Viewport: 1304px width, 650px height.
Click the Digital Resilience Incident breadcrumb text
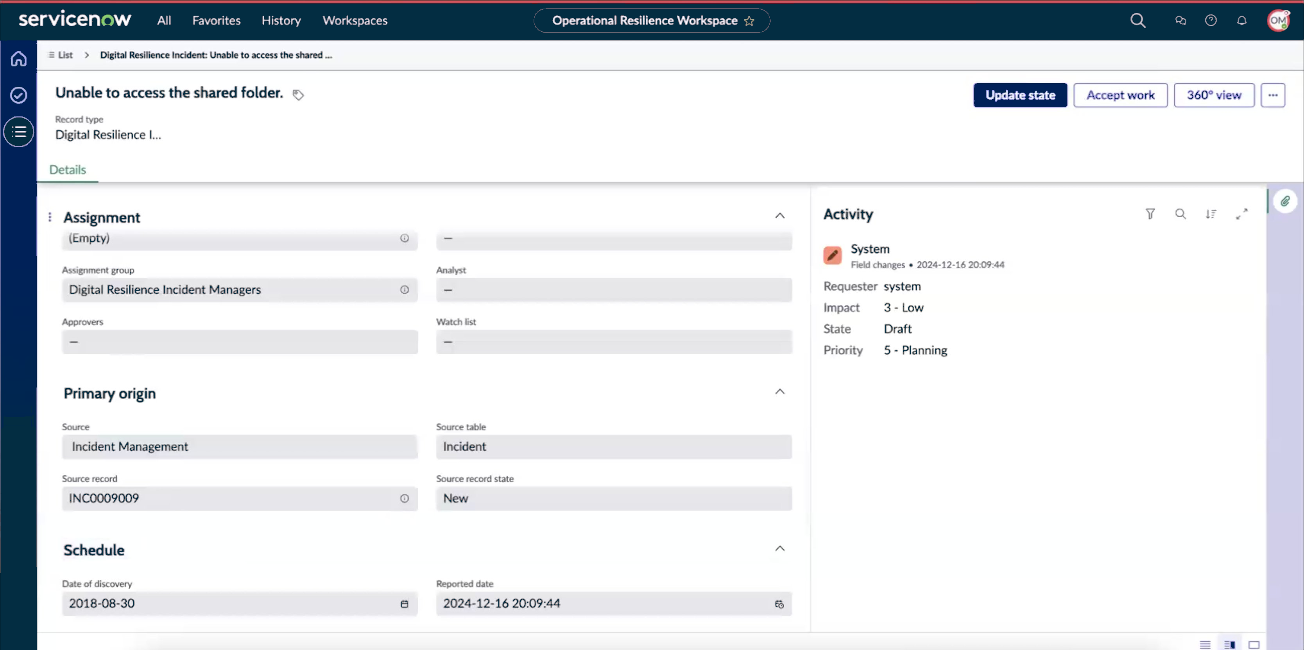pyautogui.click(x=216, y=55)
